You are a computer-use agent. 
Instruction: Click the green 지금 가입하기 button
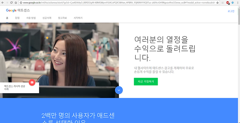(146, 82)
